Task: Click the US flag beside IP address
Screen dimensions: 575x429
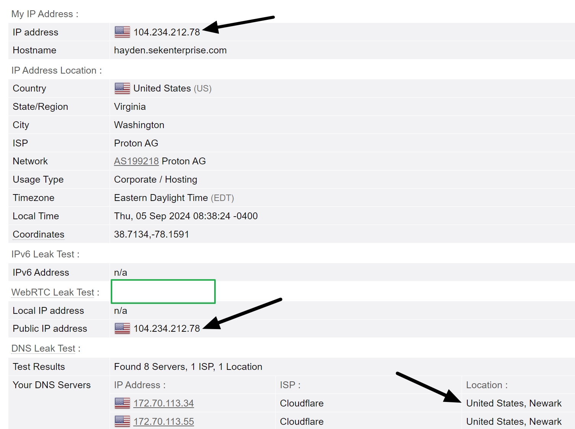Action: (121, 32)
